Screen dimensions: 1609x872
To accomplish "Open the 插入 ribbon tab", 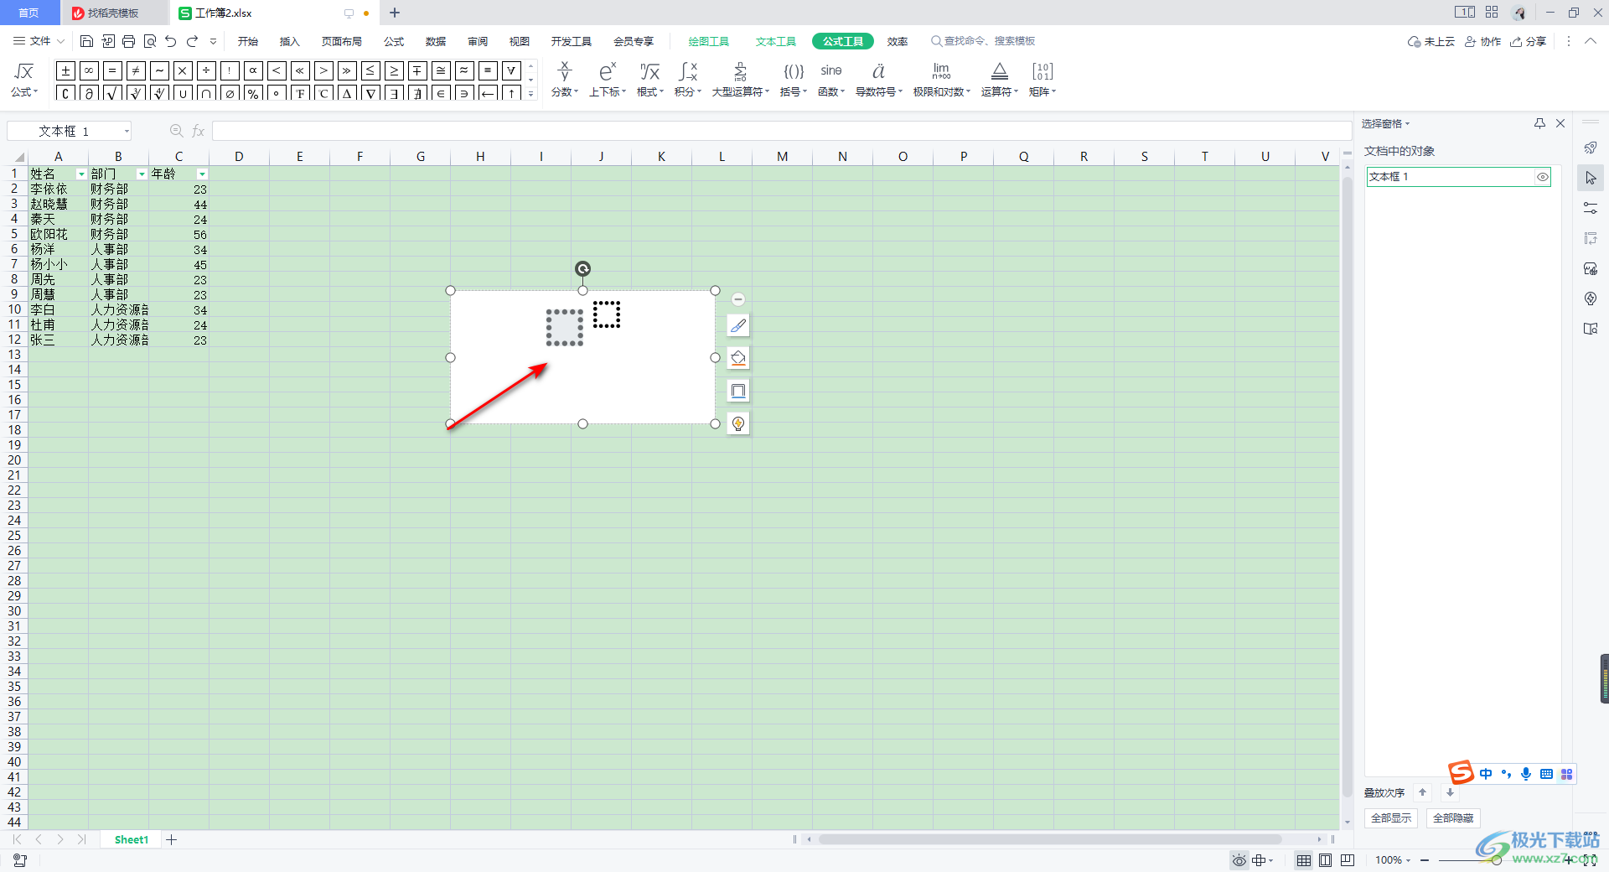I will pos(289,41).
